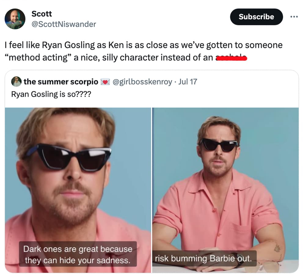Click the forearm tattoo in right image
Viewport: 303px width, 277px height.
(277, 248)
